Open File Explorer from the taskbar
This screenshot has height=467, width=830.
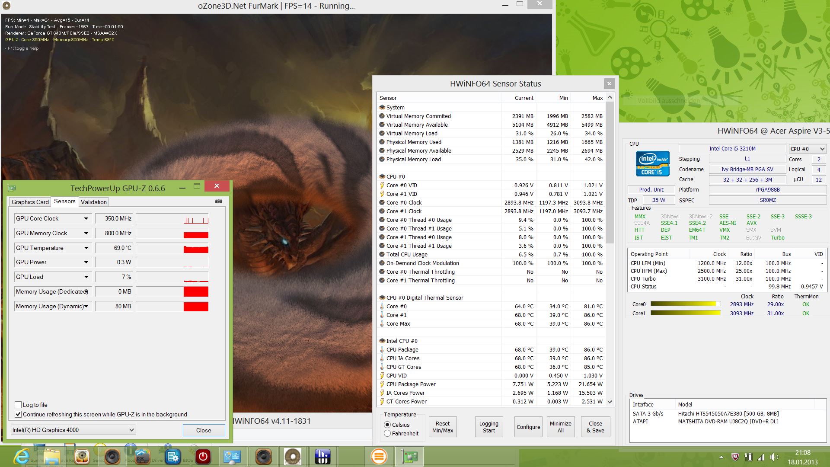pyautogui.click(x=52, y=457)
